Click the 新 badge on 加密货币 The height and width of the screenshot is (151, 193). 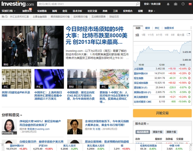31,9
